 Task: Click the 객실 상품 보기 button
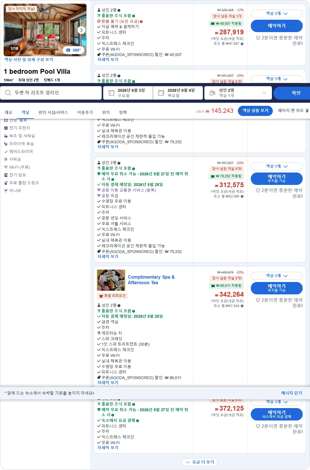click(255, 111)
